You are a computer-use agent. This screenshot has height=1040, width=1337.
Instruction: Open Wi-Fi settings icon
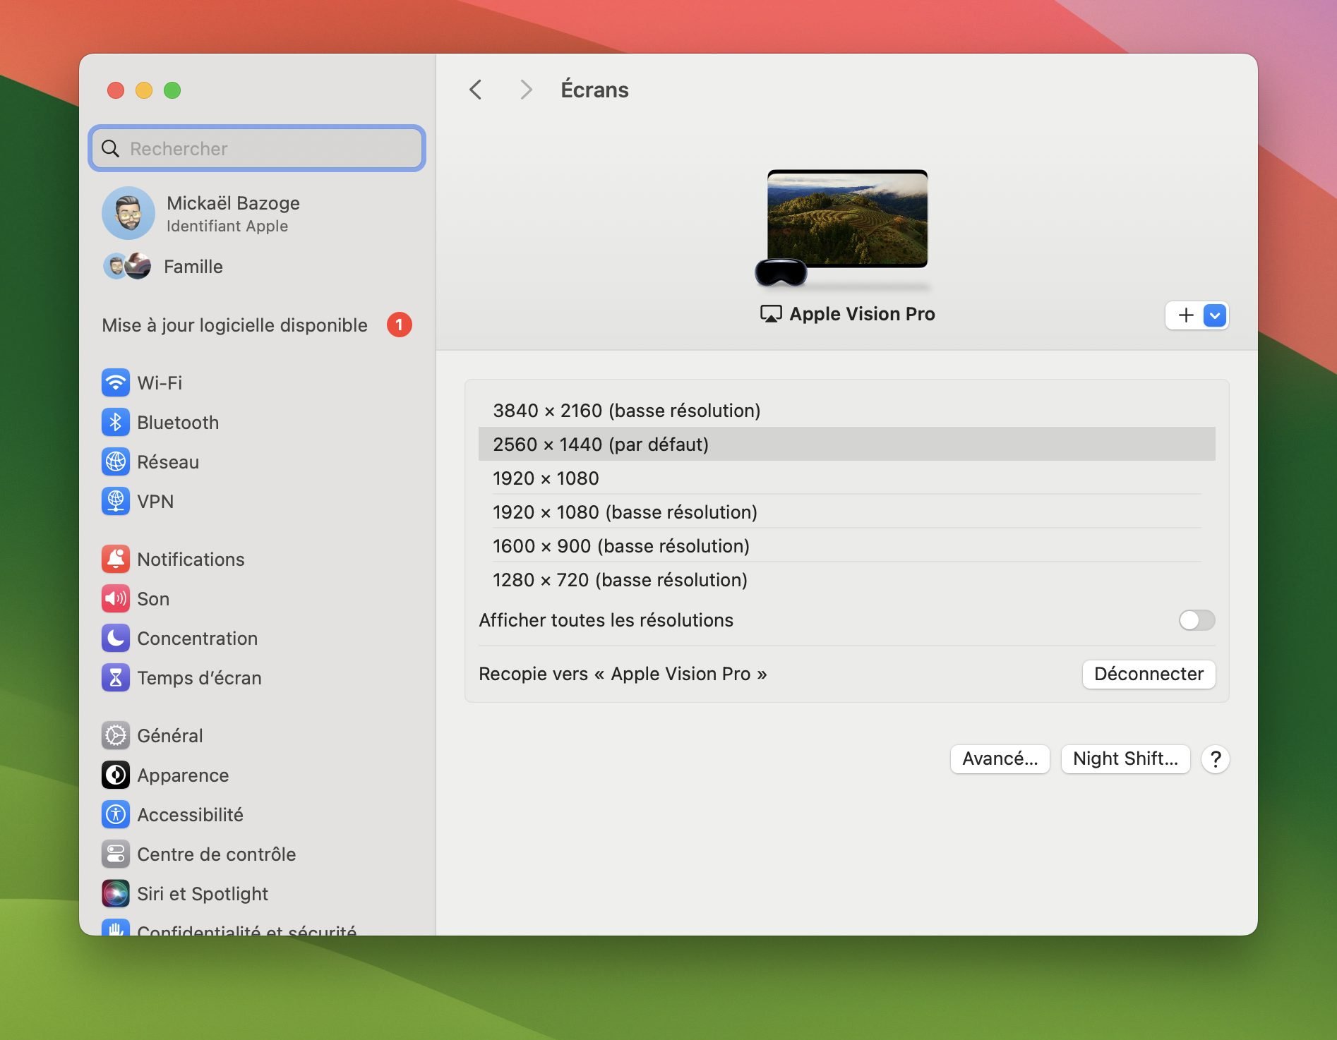pos(116,383)
